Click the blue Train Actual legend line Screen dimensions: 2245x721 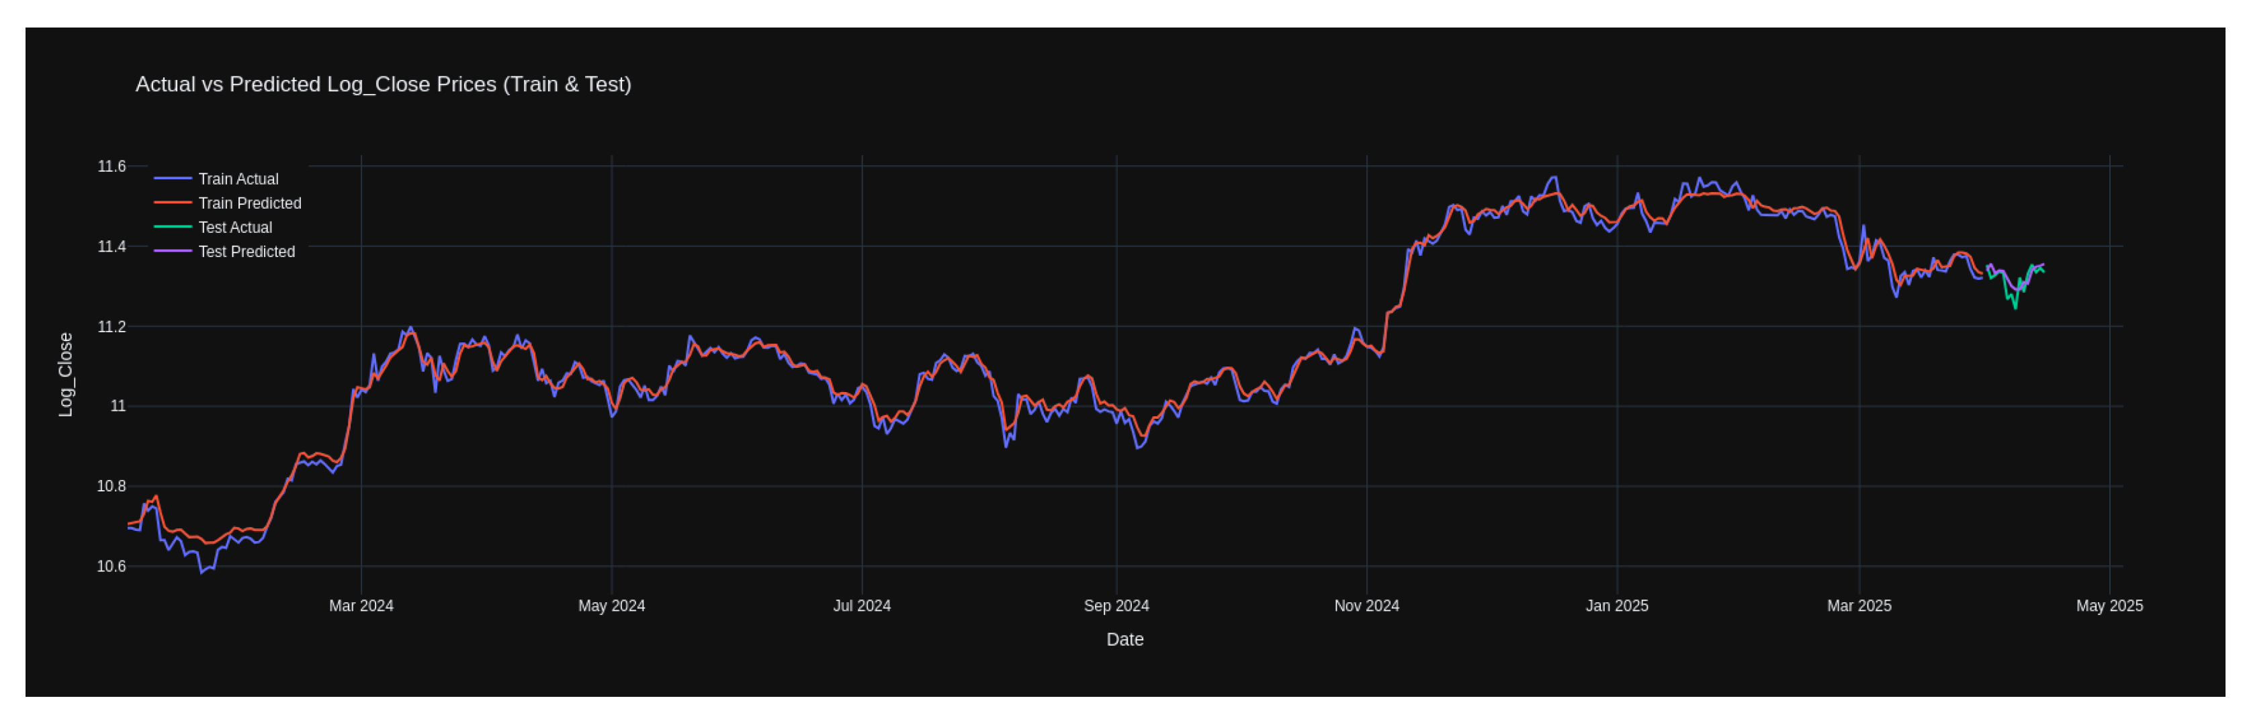[173, 179]
